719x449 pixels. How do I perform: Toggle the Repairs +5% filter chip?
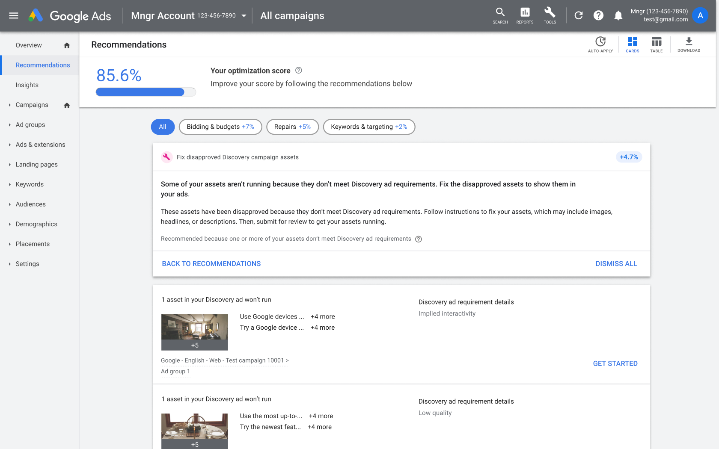click(292, 127)
